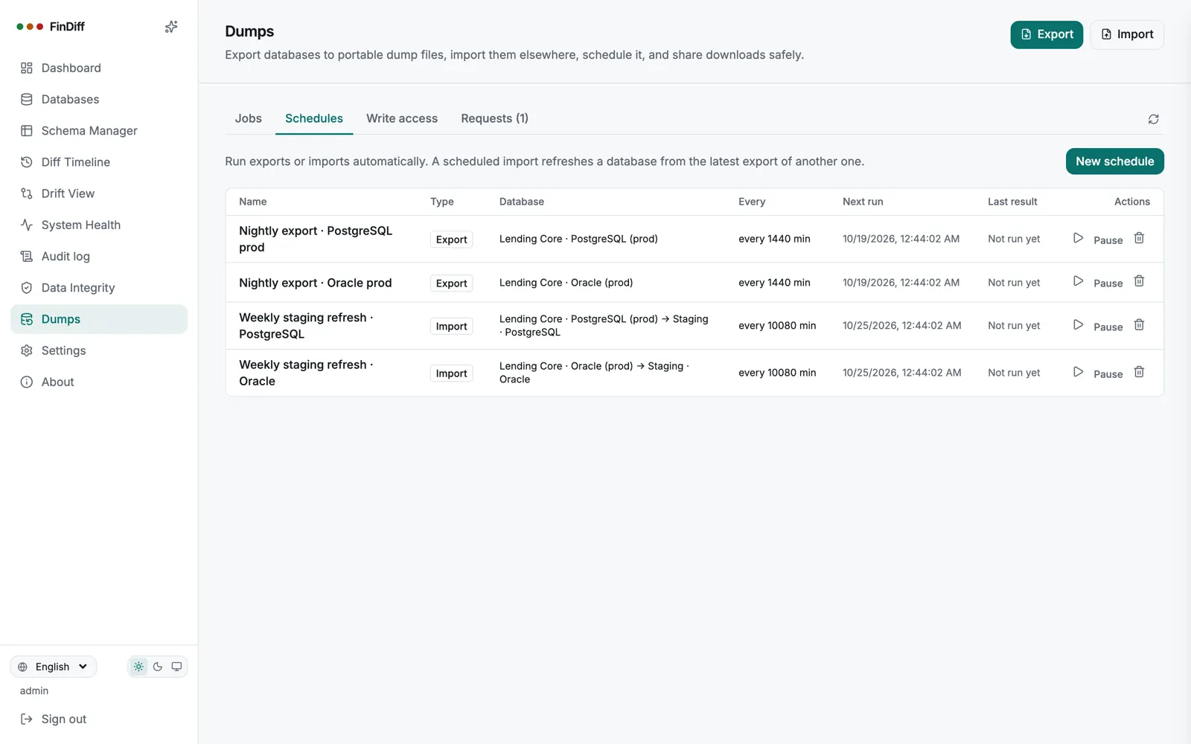Image resolution: width=1191 pixels, height=744 pixels.
Task: Click the Export type badge for Oracle prod
Action: 451,283
